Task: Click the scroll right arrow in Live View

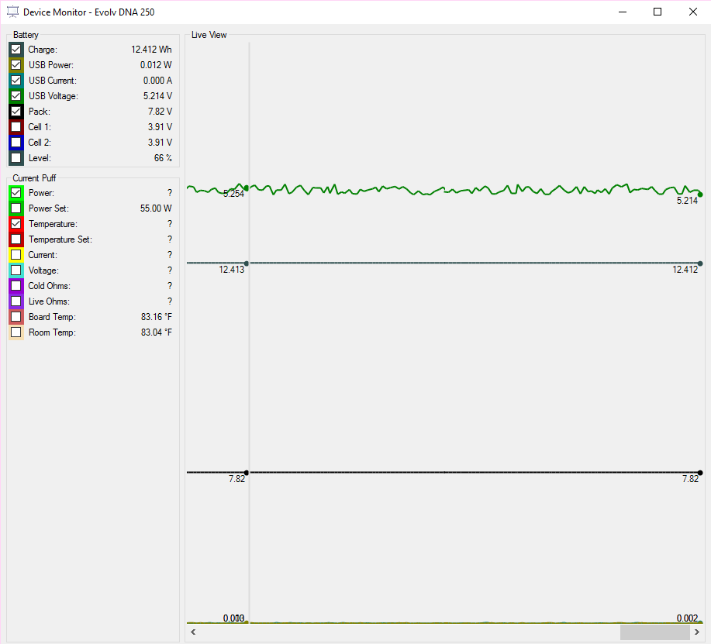Action: [x=696, y=633]
